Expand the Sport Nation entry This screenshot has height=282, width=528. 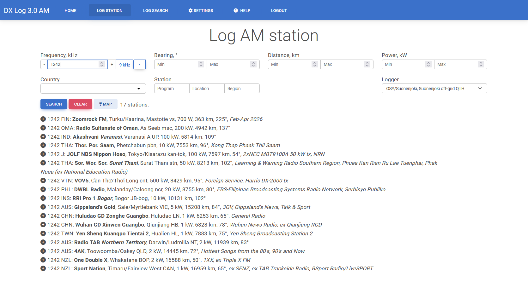(x=43, y=268)
